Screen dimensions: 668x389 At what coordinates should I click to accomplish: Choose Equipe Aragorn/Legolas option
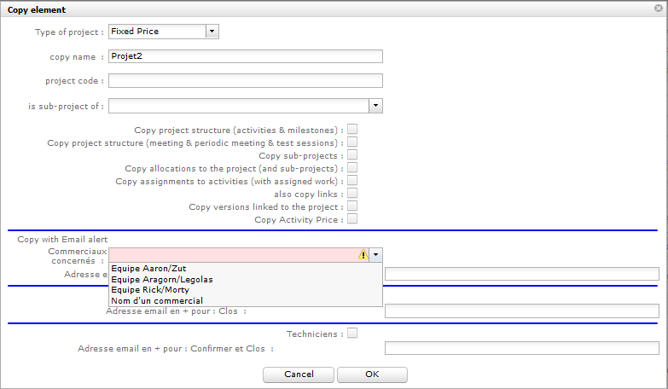(162, 279)
